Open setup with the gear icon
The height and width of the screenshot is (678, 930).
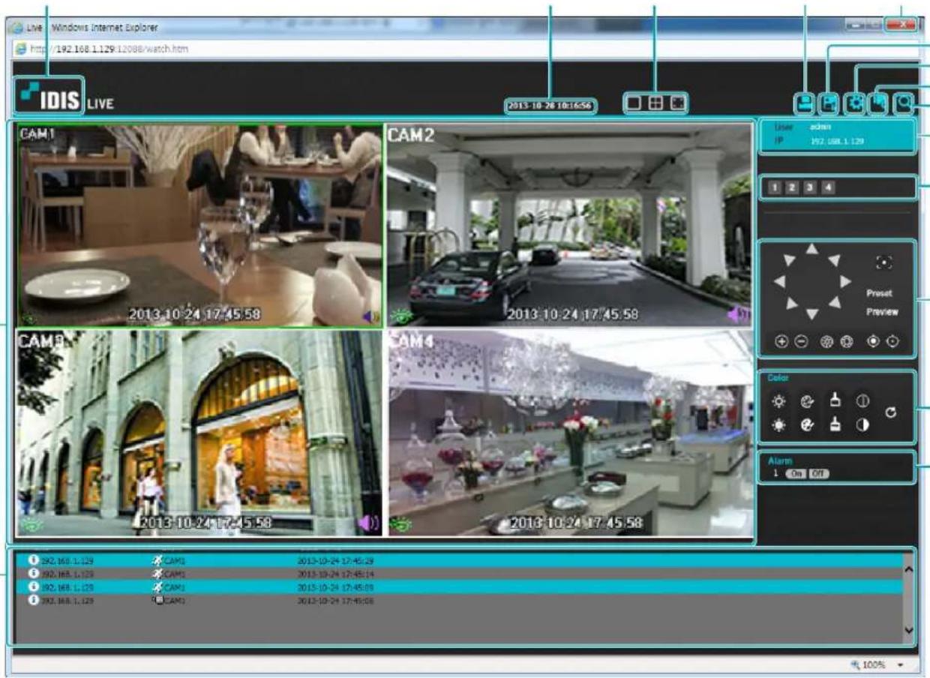click(855, 103)
